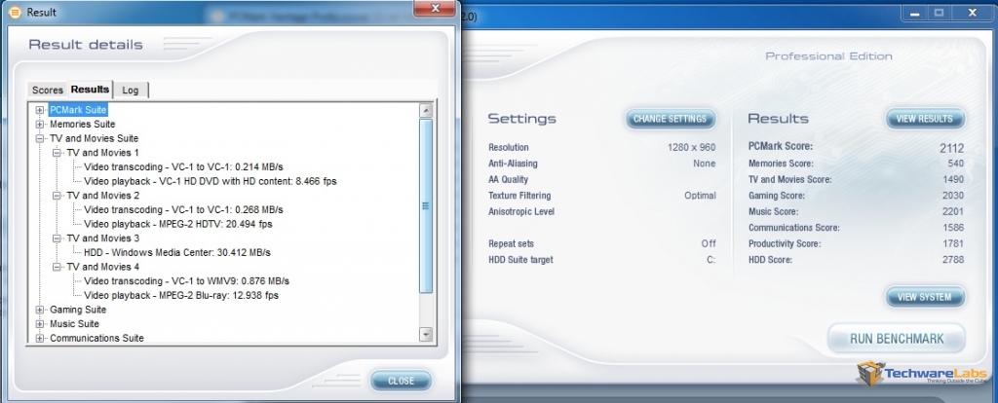Image resolution: width=998 pixels, height=403 pixels.
Task: Switch to the Scores tab
Action: point(48,91)
